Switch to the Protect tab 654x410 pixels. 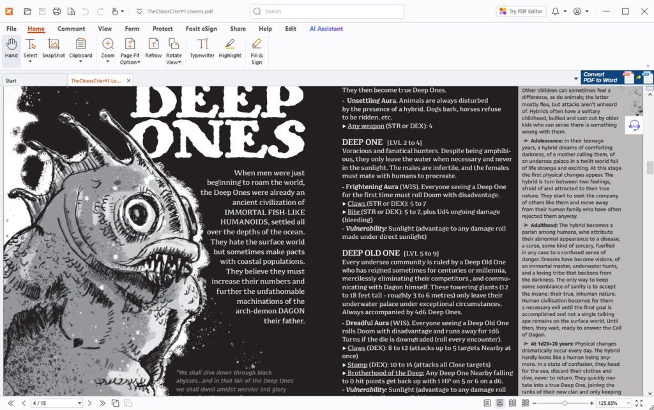pyautogui.click(x=162, y=29)
